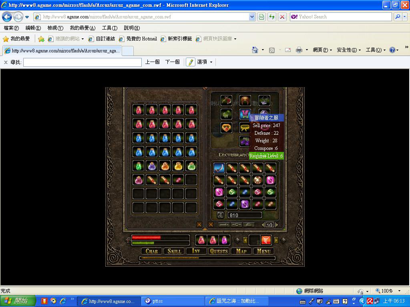This screenshot has height=307, width=410.
Task: Select the equipped axe weapon slot
Action: click(x=226, y=100)
